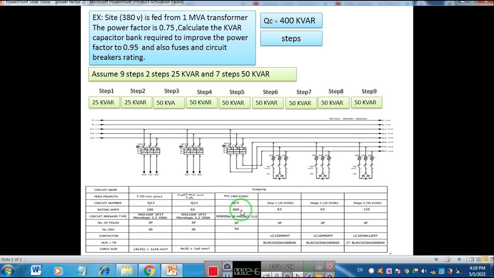This screenshot has width=494, height=278.
Task: Click the PFC (400 KVAR) table cell
Action: click(x=236, y=196)
